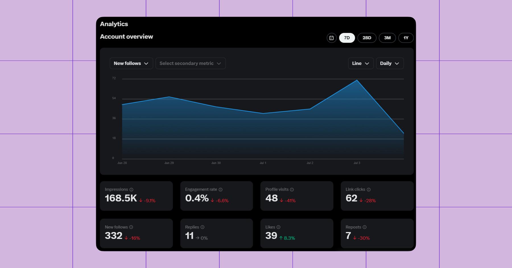Click the Analytics heading
512x268 pixels.
tap(114, 24)
